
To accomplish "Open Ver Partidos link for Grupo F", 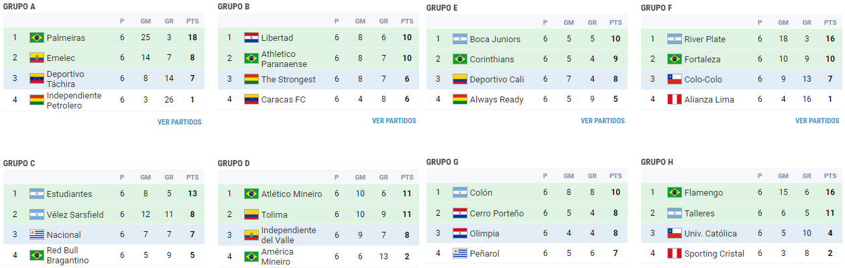I will (x=817, y=121).
